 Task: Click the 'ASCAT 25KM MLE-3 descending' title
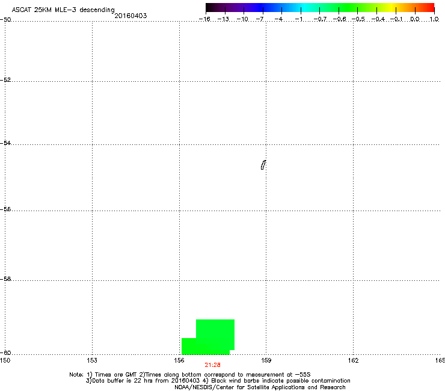[63, 10]
